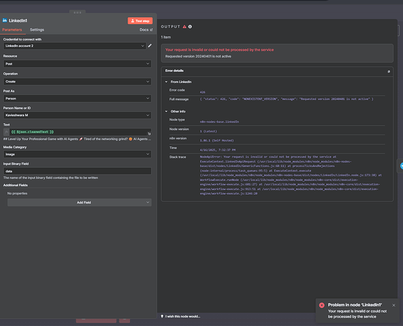Open the credential dropdown 'LinkedIn account 2'
Viewport: 403px width, 326px height.
click(x=74, y=46)
